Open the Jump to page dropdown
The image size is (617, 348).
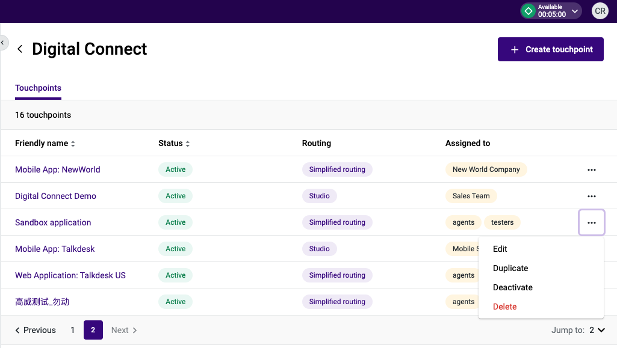(597, 330)
